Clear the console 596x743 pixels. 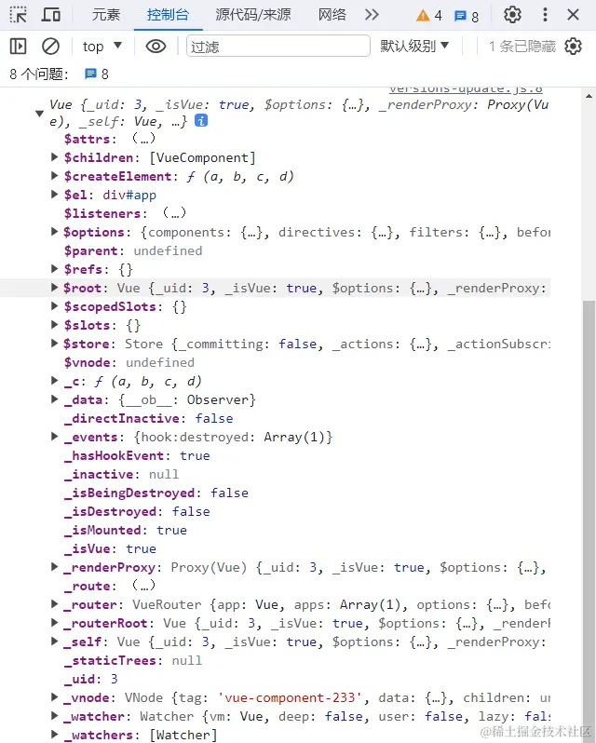coord(50,47)
